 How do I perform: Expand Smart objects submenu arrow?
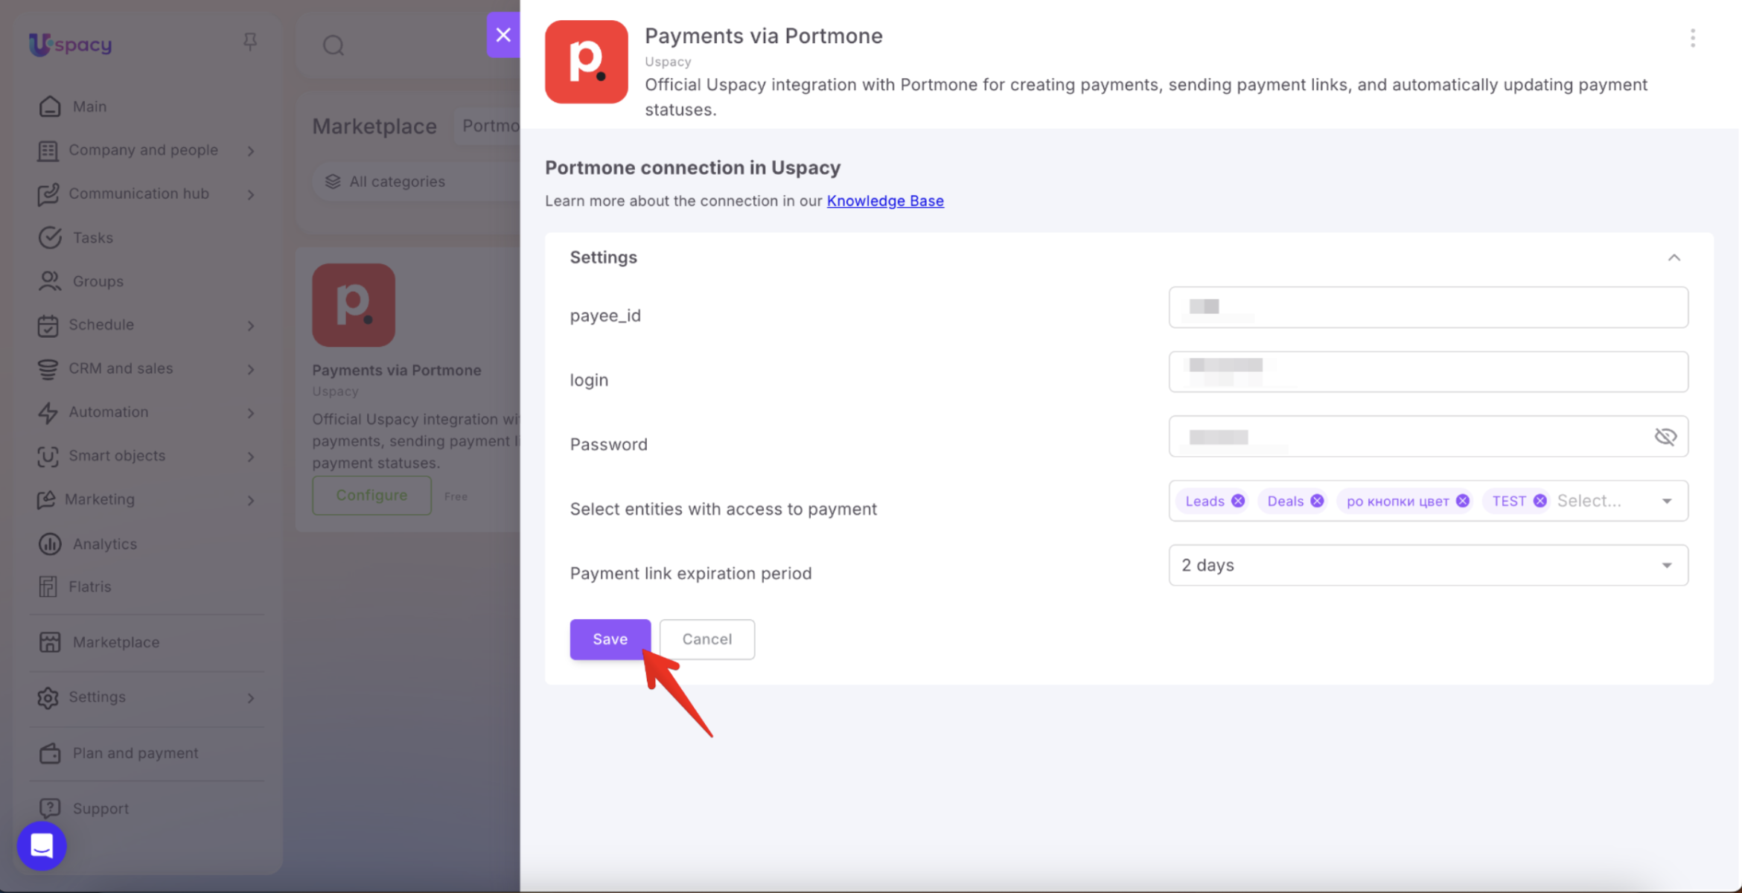click(251, 457)
